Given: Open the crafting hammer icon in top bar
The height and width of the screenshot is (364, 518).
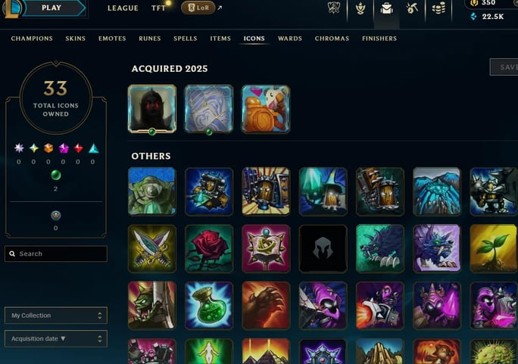Looking at the screenshot, I should [x=412, y=8].
